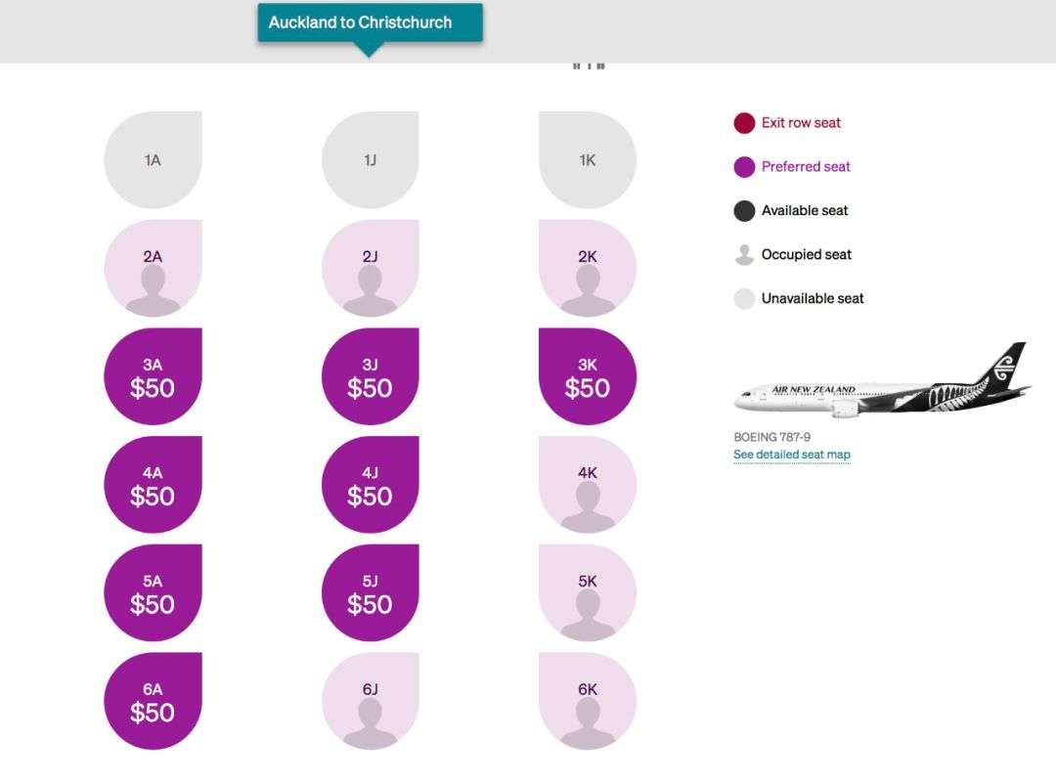Pick preferred seat 3K
The height and width of the screenshot is (784, 1056).
pyautogui.click(x=588, y=376)
